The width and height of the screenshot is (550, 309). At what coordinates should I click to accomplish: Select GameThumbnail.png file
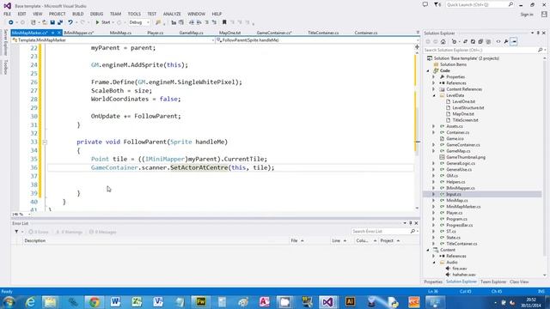[x=466, y=157]
